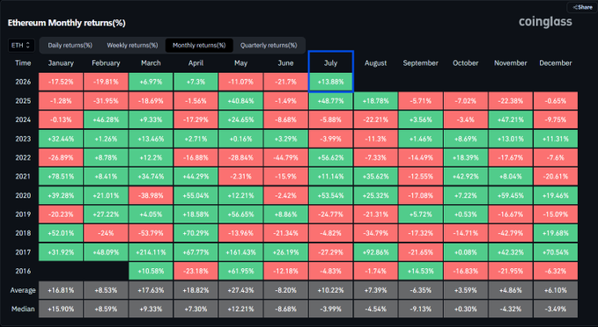Select the -38.98% March 2020 cell
The height and width of the screenshot is (327, 598).
point(151,195)
